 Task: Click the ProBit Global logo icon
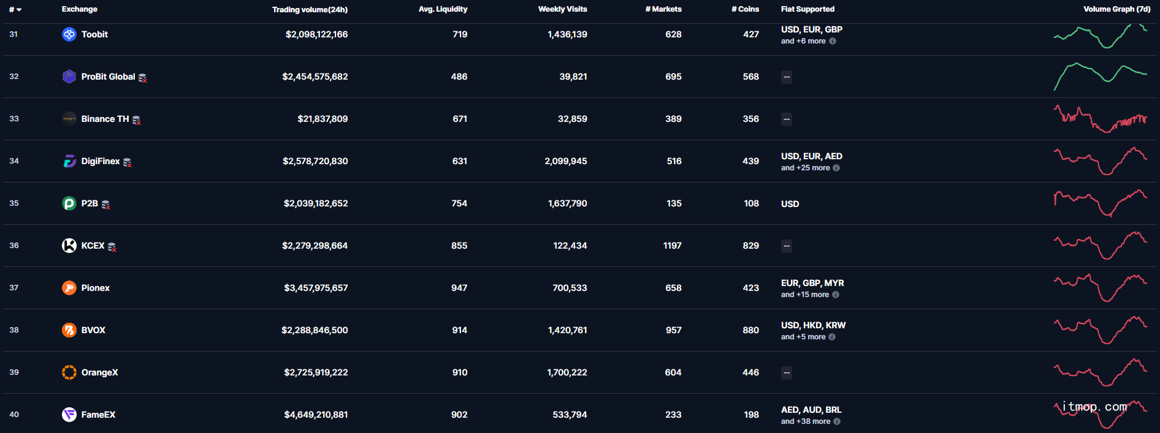coord(69,77)
